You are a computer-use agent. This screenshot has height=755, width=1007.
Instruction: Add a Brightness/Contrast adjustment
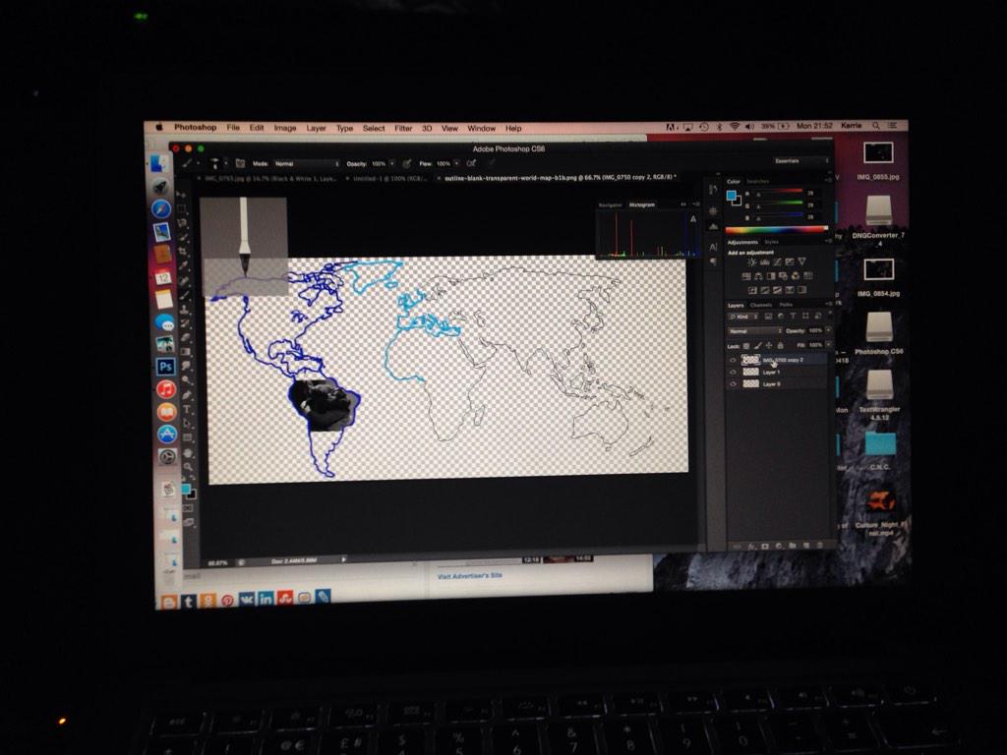tap(751, 261)
